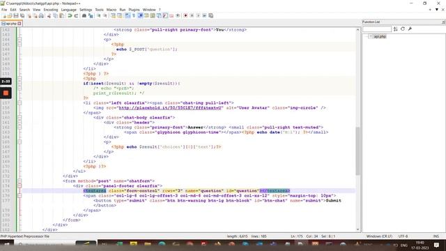Open a file using the Open toolbar icon

pyautogui.click(x=10, y=15)
